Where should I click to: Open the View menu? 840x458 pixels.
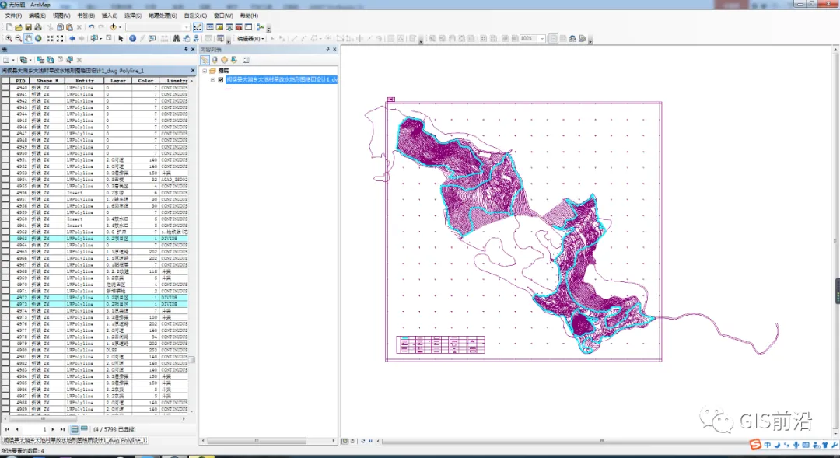click(x=61, y=16)
